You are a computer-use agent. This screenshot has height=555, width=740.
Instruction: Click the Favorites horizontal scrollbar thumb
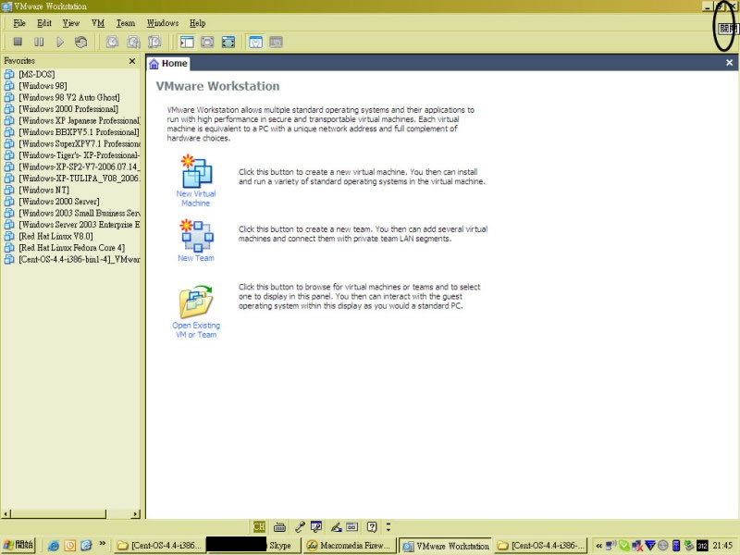click(x=58, y=514)
